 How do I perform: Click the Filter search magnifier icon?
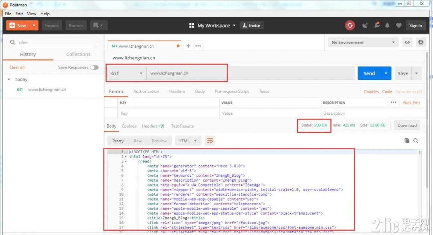(12, 42)
